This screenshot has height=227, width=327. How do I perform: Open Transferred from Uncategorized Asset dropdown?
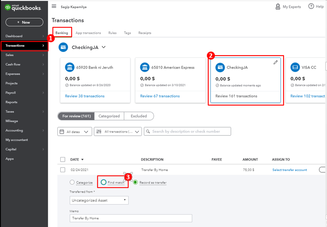[99, 200]
